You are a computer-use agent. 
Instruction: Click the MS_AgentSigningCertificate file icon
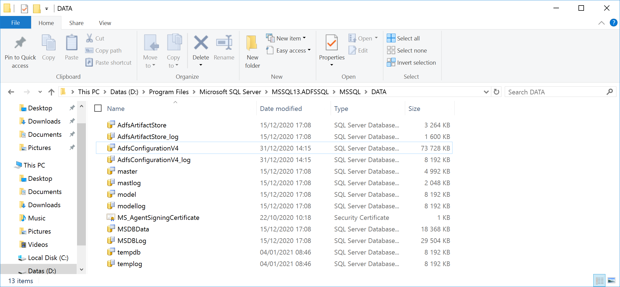(x=111, y=217)
